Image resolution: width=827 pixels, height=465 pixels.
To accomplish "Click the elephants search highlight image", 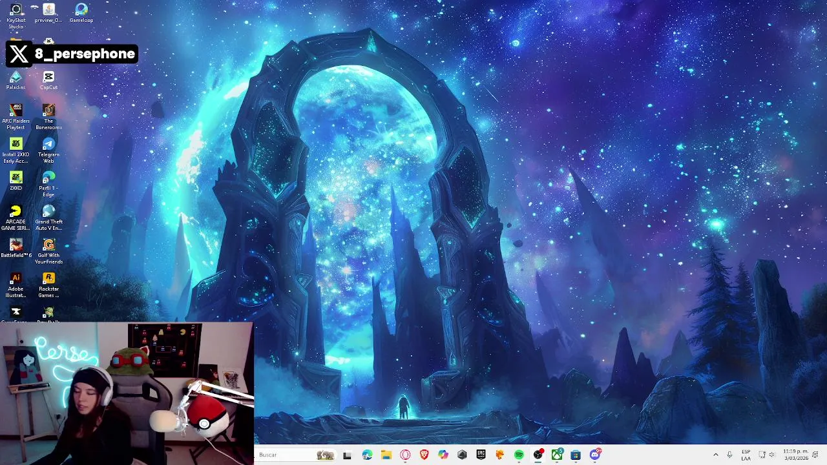I will pyautogui.click(x=326, y=455).
